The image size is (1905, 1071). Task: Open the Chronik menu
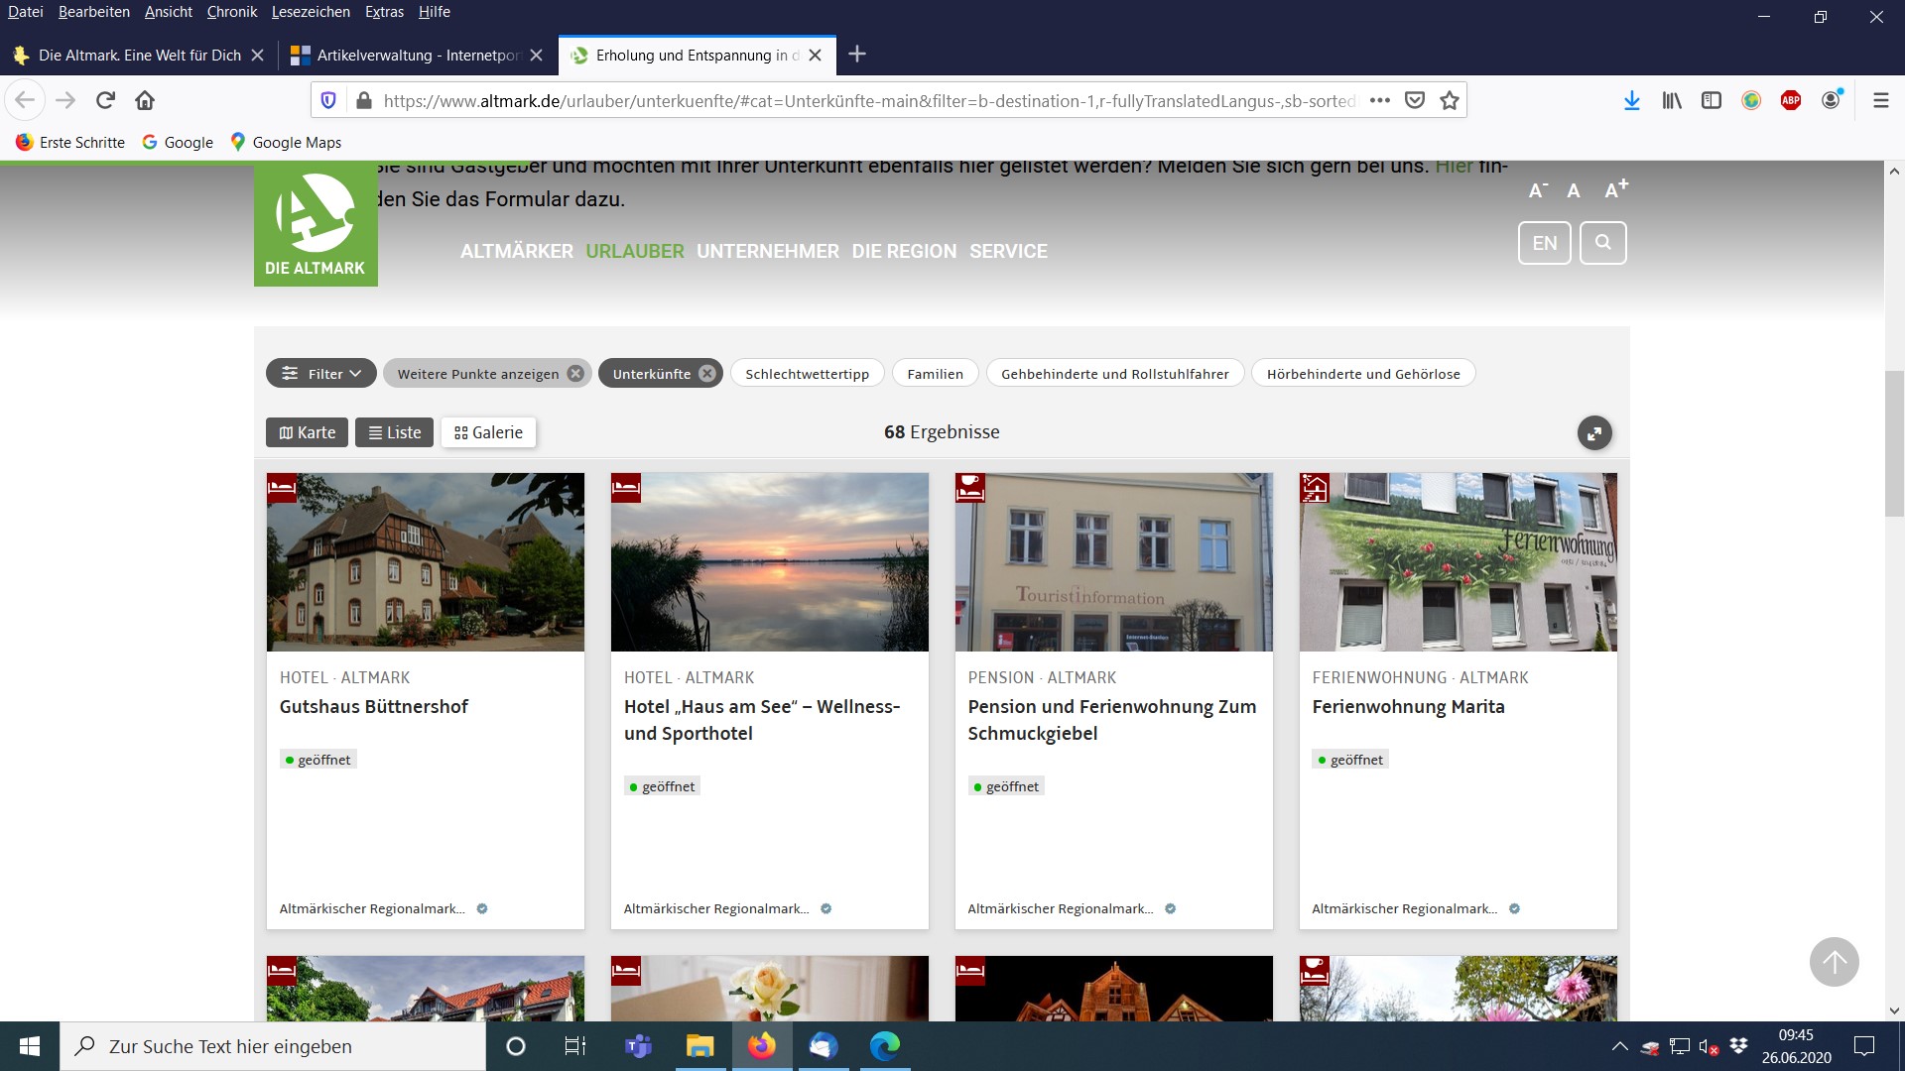tap(231, 12)
